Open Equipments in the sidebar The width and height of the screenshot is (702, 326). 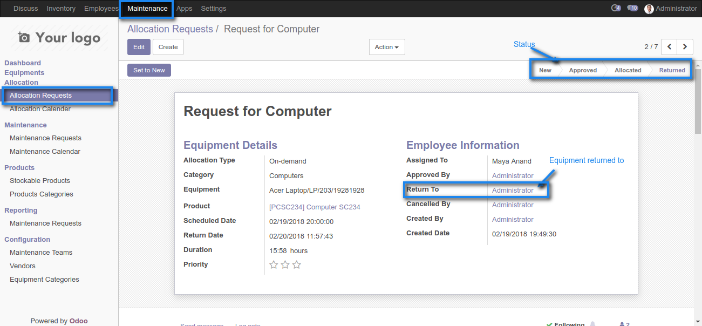pyautogui.click(x=24, y=73)
